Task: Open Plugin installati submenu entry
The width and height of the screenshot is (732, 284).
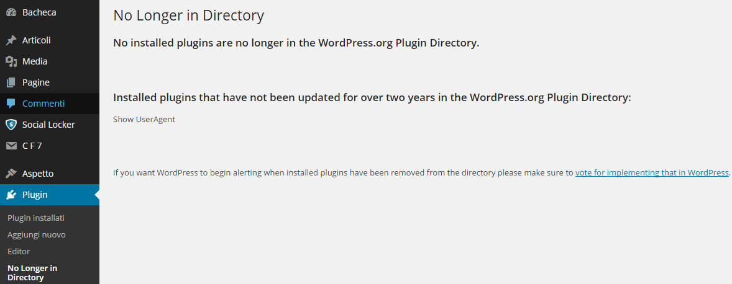Action: 36,218
